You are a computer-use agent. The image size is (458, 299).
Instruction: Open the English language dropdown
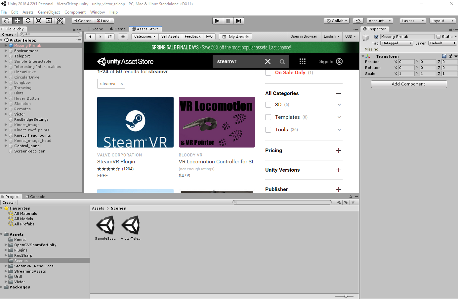[332, 37]
